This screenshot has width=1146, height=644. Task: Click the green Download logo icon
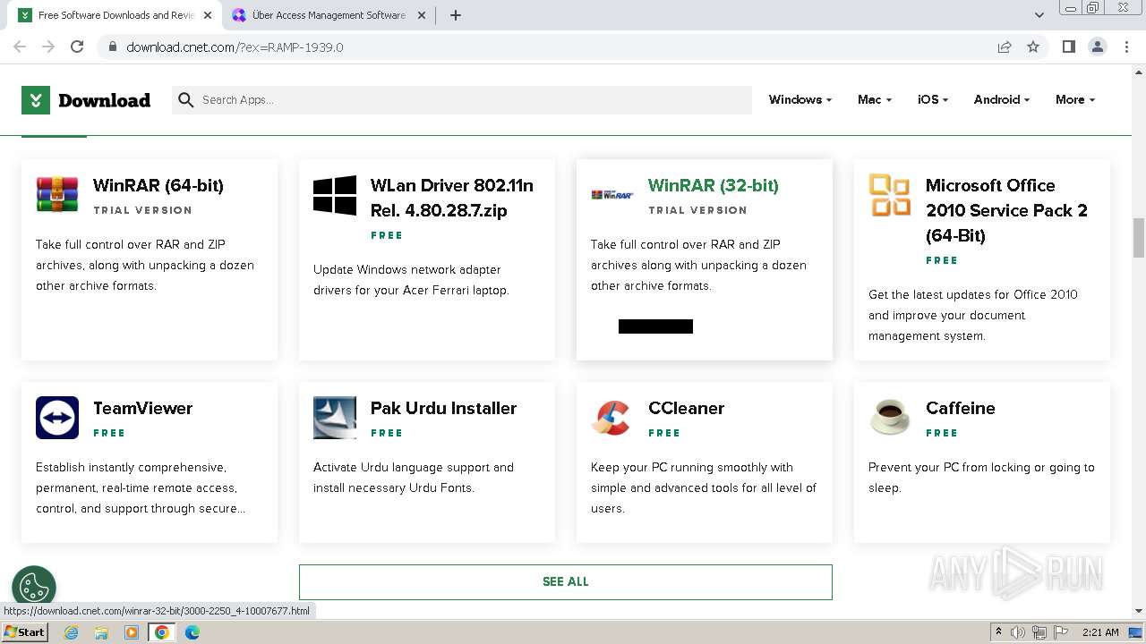tap(36, 100)
